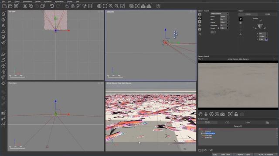The width and height of the screenshot is (279, 156).
Task: Click the Save scene floppy icon
Action: [x=16, y=6]
